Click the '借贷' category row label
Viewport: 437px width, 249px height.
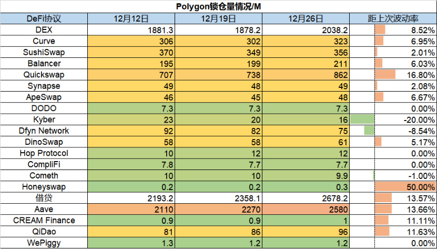[x=44, y=198]
